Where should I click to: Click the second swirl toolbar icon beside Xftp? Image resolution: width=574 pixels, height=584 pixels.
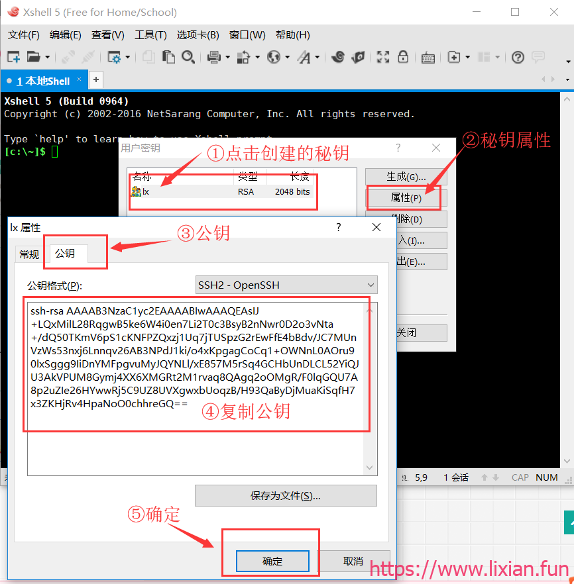pyautogui.click(x=358, y=57)
